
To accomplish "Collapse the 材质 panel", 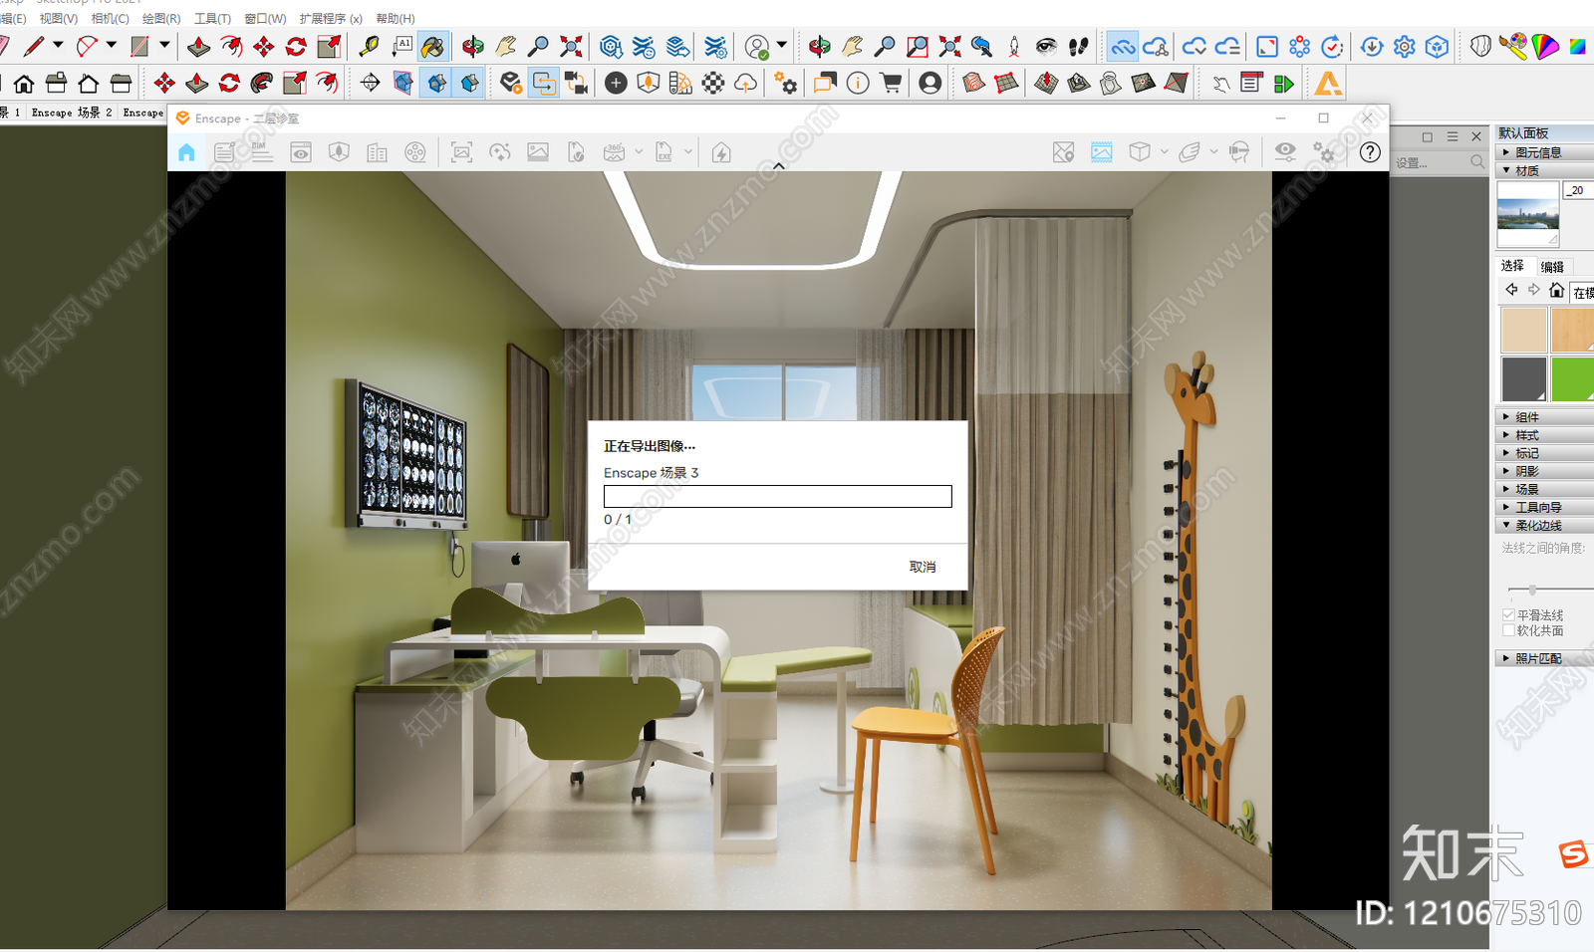I will [x=1545, y=170].
